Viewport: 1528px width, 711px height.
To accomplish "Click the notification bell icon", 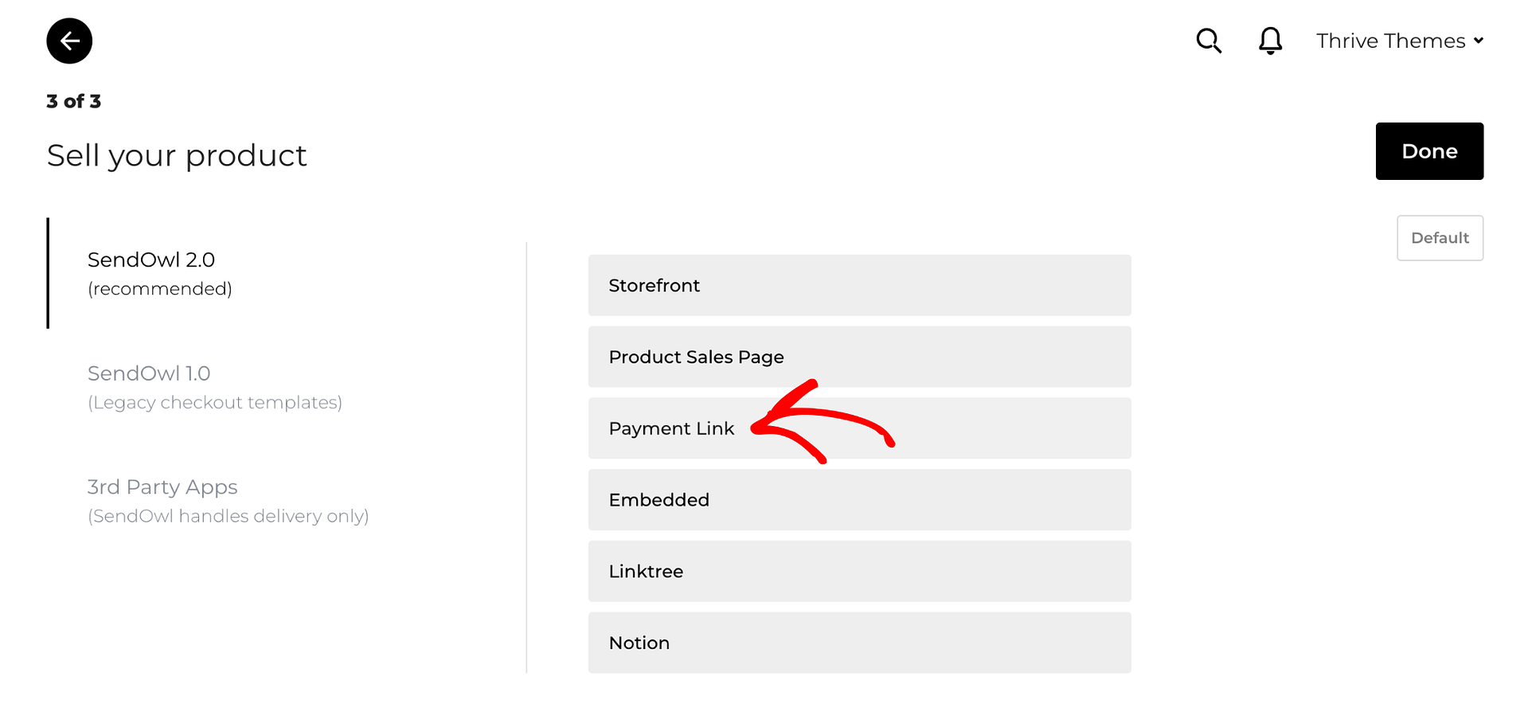I will point(1269,41).
